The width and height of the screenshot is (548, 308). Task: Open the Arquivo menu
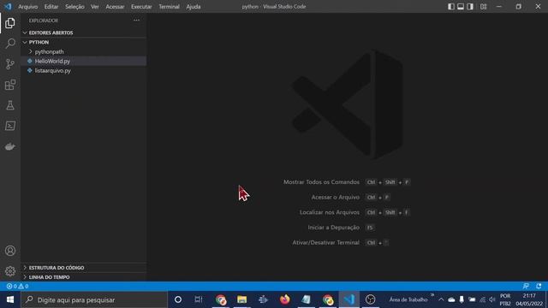click(x=28, y=7)
